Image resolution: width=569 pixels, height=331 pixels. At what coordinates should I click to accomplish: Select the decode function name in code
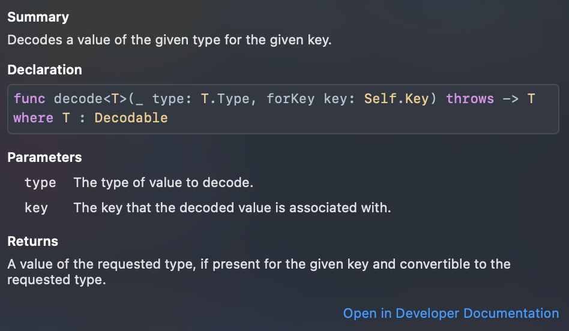[x=77, y=99]
